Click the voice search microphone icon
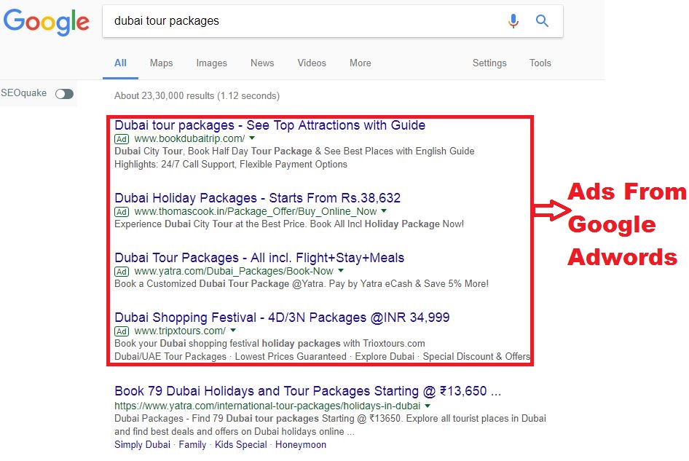This screenshot has width=689, height=461. click(513, 20)
